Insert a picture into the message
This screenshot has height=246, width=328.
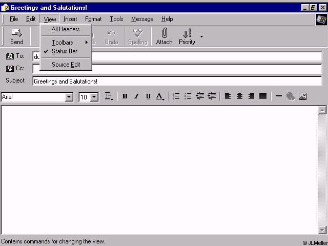pos(302,96)
